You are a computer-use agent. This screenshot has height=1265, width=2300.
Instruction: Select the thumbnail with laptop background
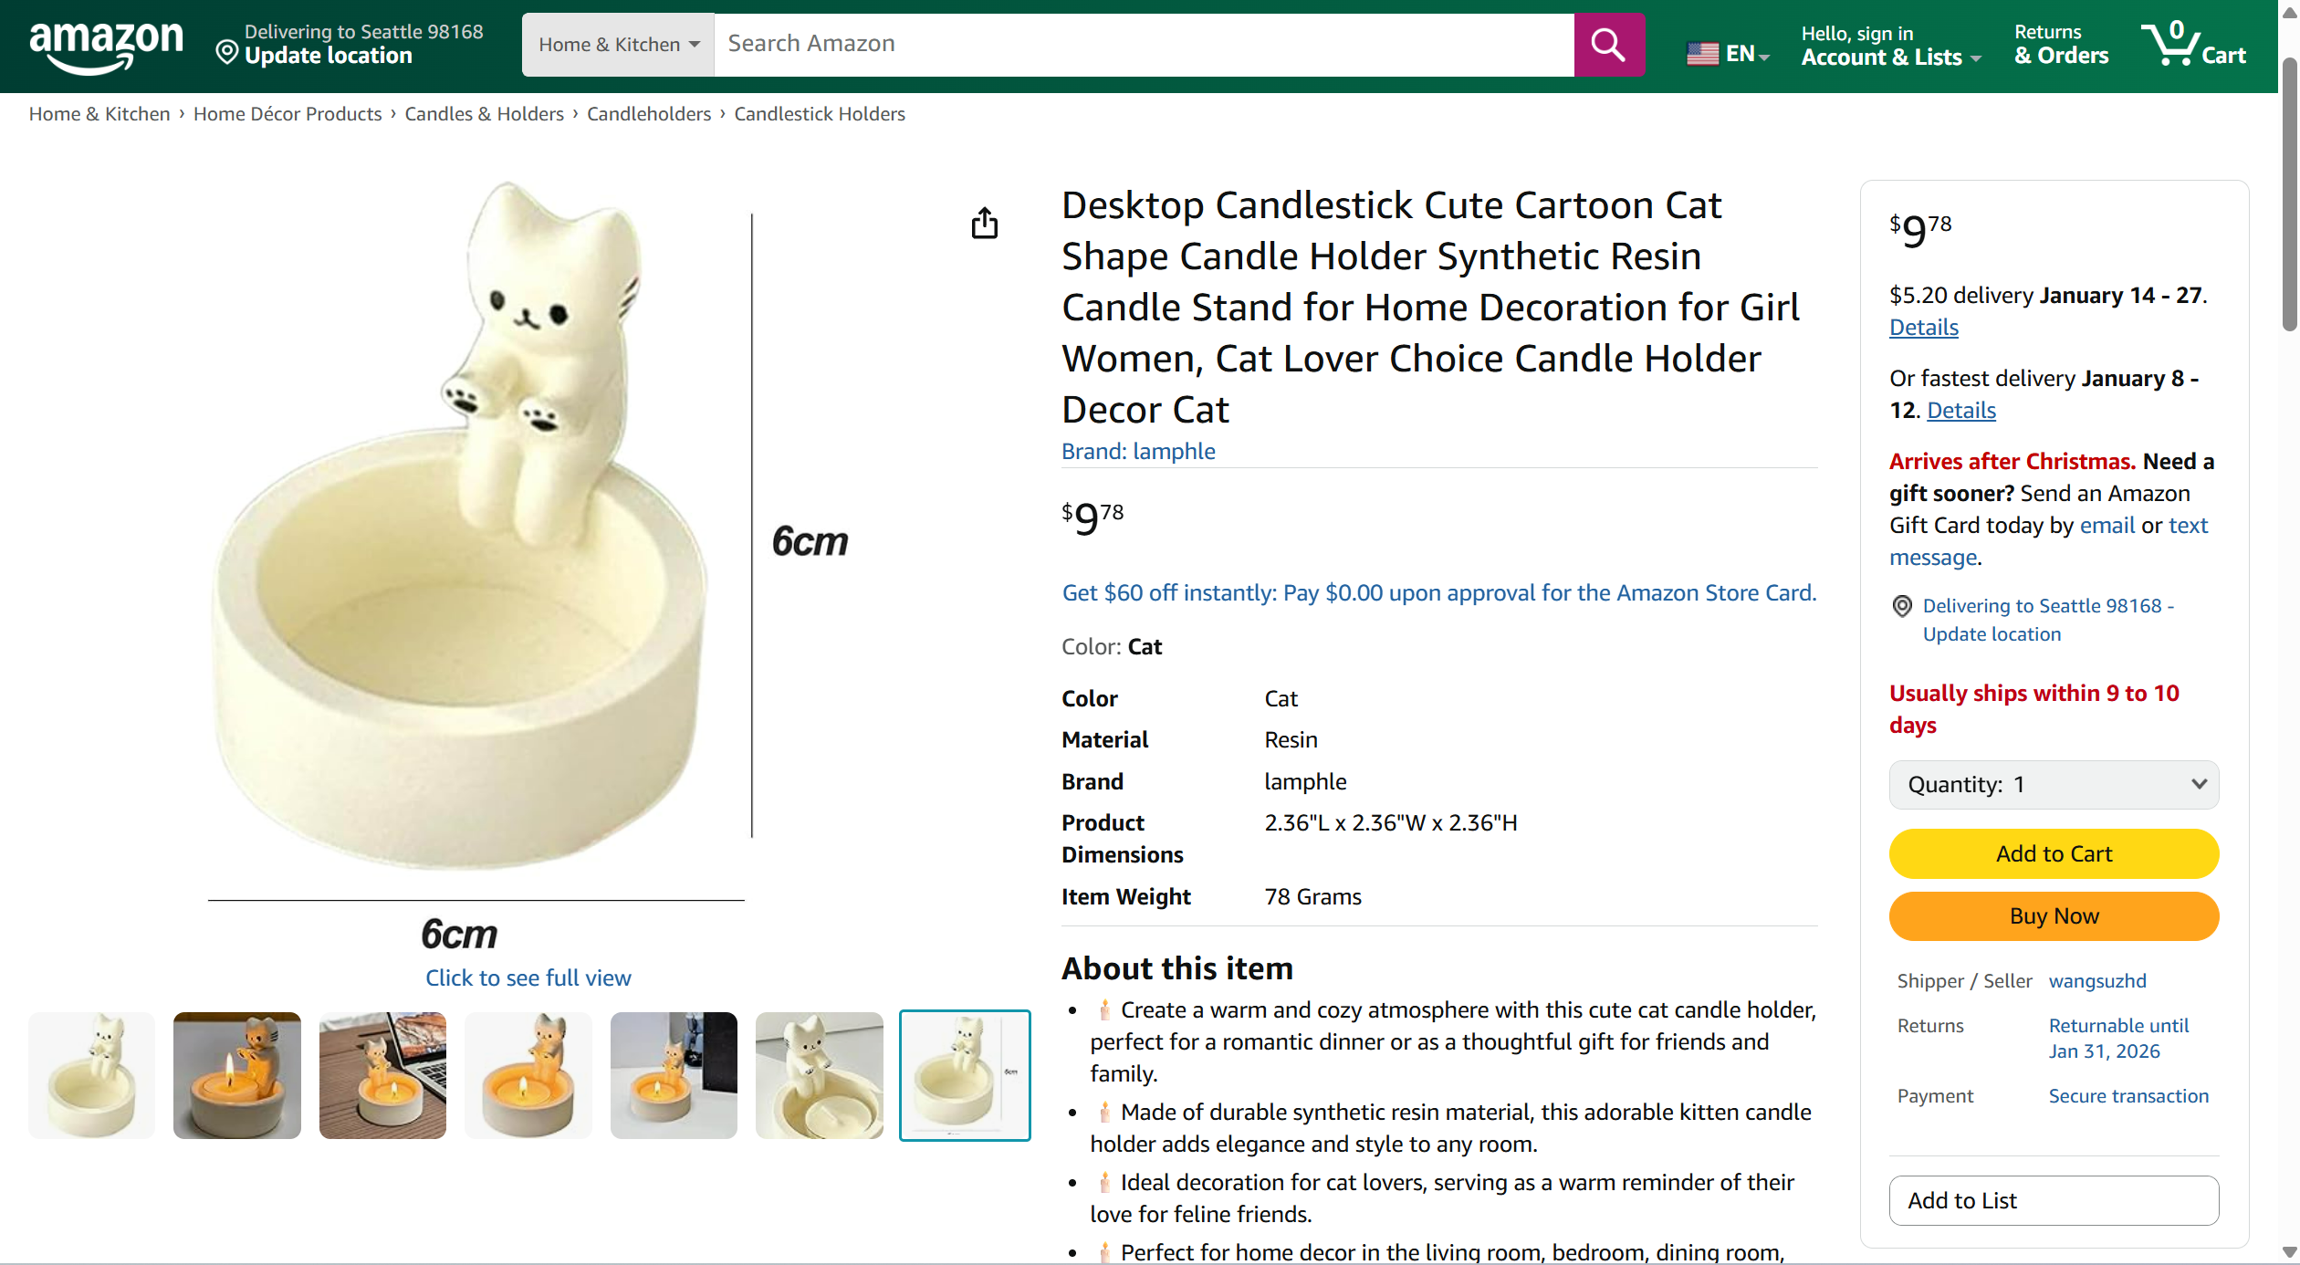coord(382,1075)
